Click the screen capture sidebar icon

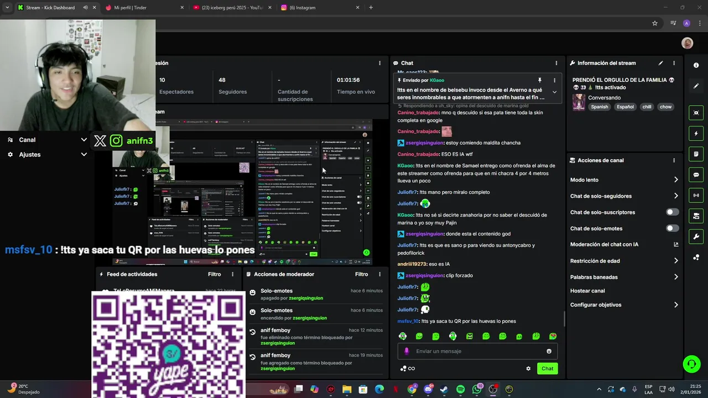[x=696, y=113]
